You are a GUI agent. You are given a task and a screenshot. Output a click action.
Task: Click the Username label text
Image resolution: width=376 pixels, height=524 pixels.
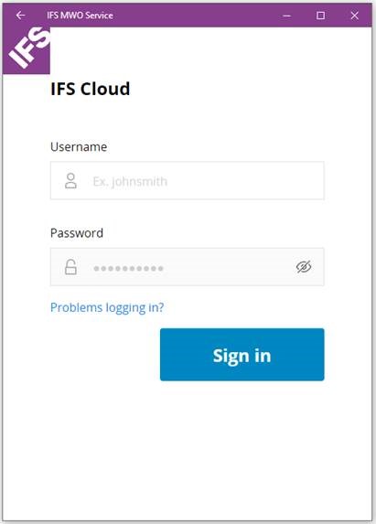pyautogui.click(x=79, y=147)
